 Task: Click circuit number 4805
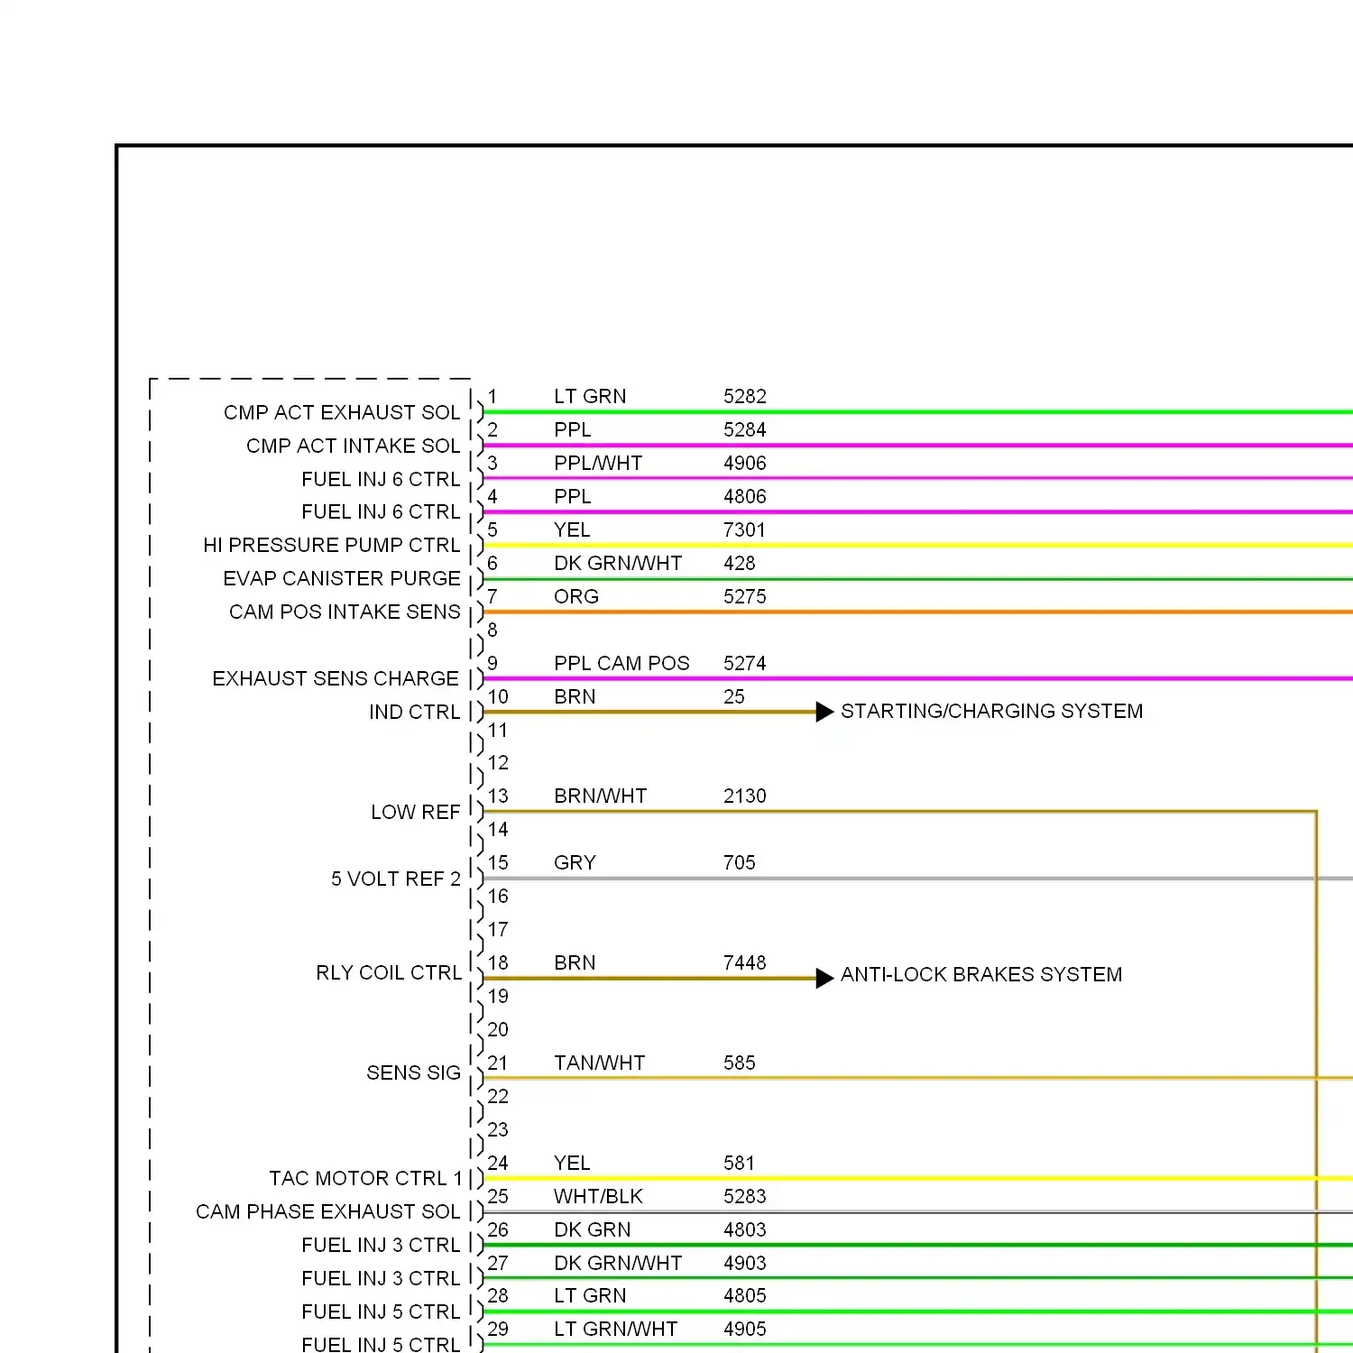coord(745,1295)
